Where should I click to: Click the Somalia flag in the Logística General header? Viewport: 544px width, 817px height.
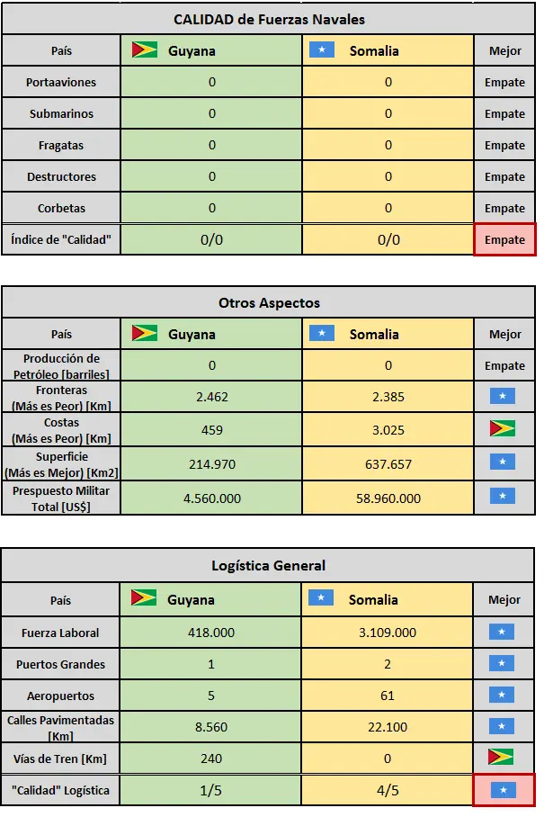(x=322, y=599)
